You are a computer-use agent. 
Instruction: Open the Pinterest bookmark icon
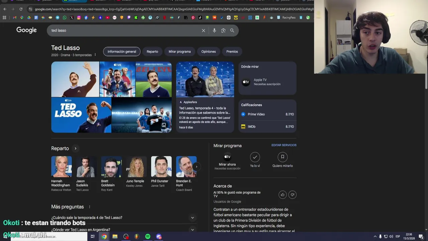click(193, 17)
